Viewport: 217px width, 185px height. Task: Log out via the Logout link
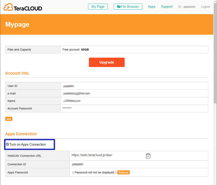(206, 7)
